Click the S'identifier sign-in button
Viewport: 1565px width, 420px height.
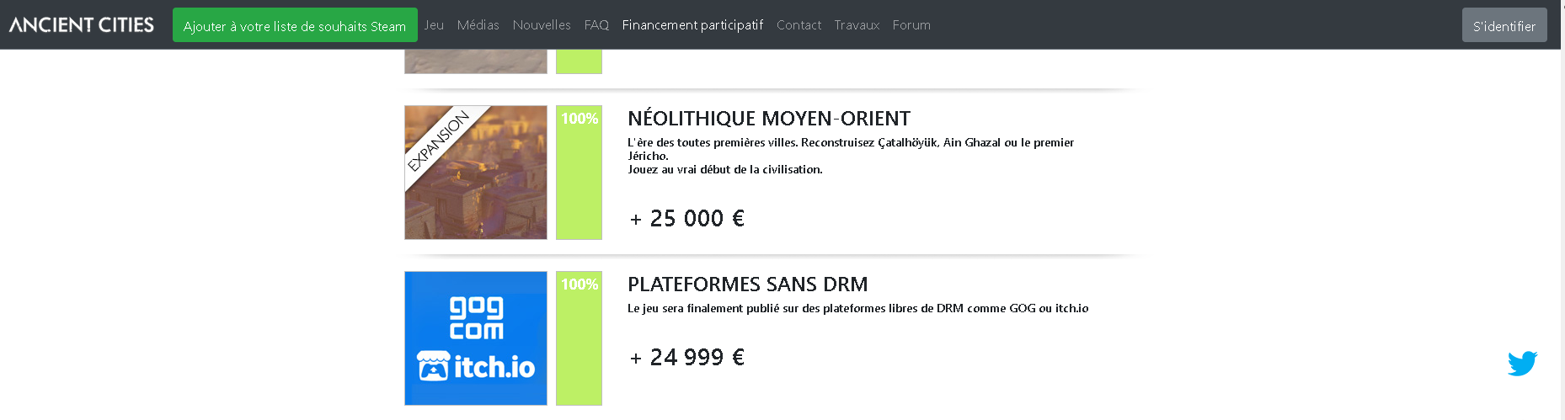[1504, 25]
